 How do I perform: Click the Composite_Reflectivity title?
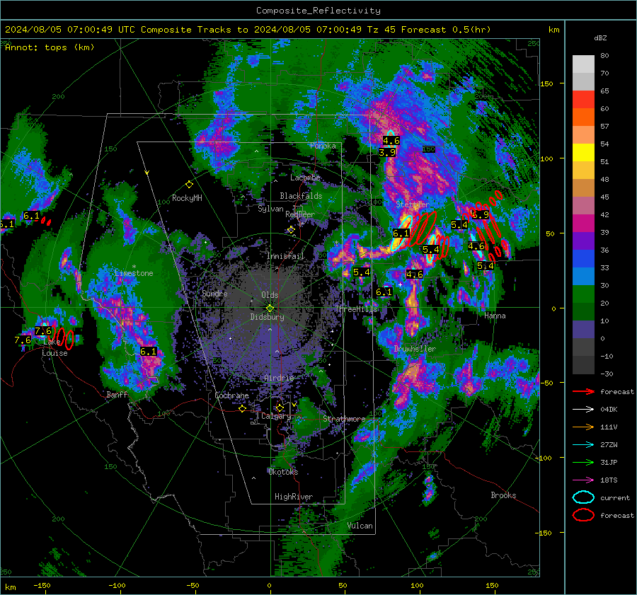(x=318, y=11)
